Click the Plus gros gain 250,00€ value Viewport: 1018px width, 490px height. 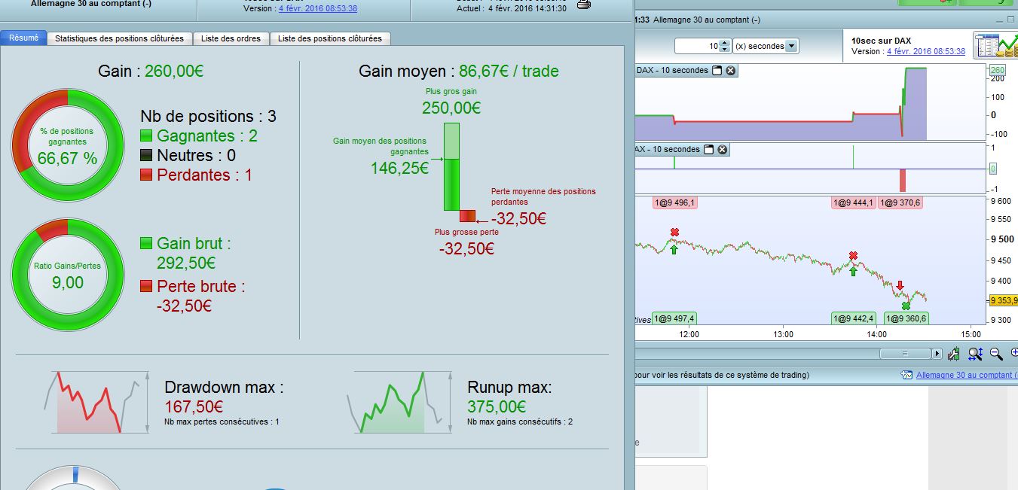pos(451,108)
